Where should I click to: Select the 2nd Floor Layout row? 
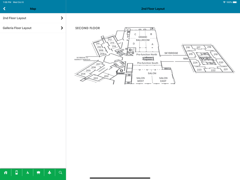[33, 18]
